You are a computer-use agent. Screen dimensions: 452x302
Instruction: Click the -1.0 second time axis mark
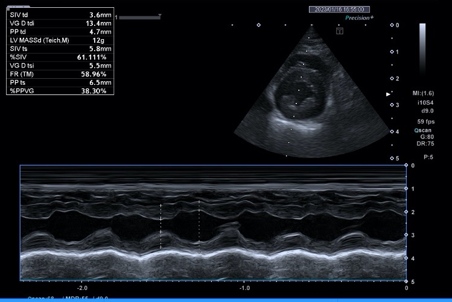[244, 288]
